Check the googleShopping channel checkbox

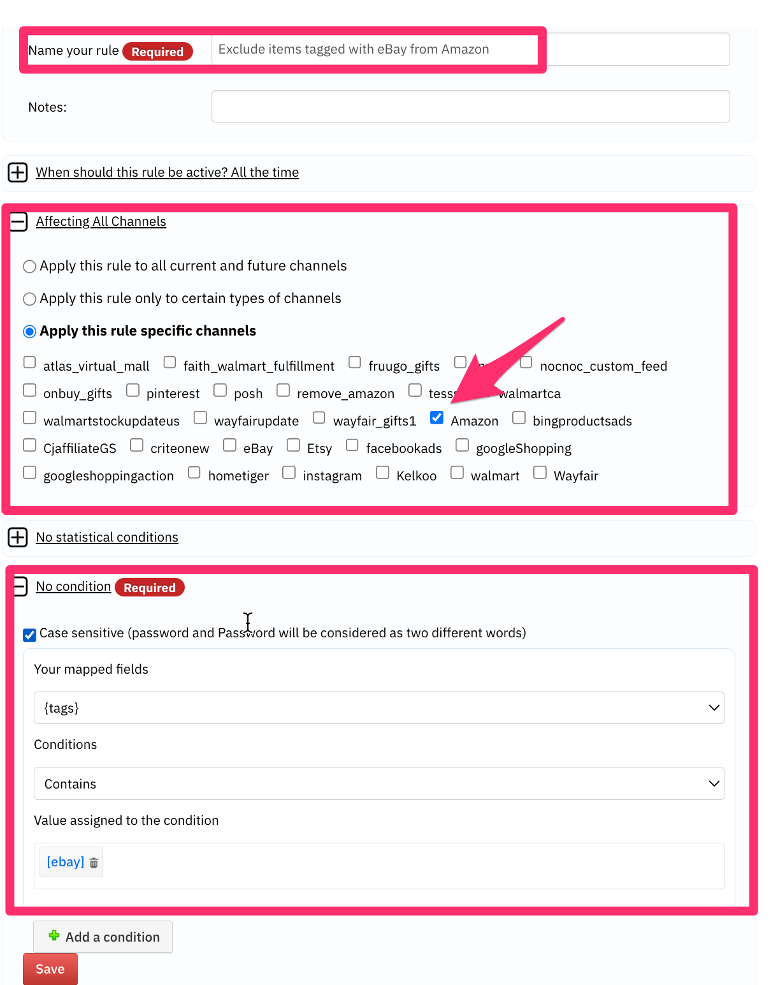point(462,445)
